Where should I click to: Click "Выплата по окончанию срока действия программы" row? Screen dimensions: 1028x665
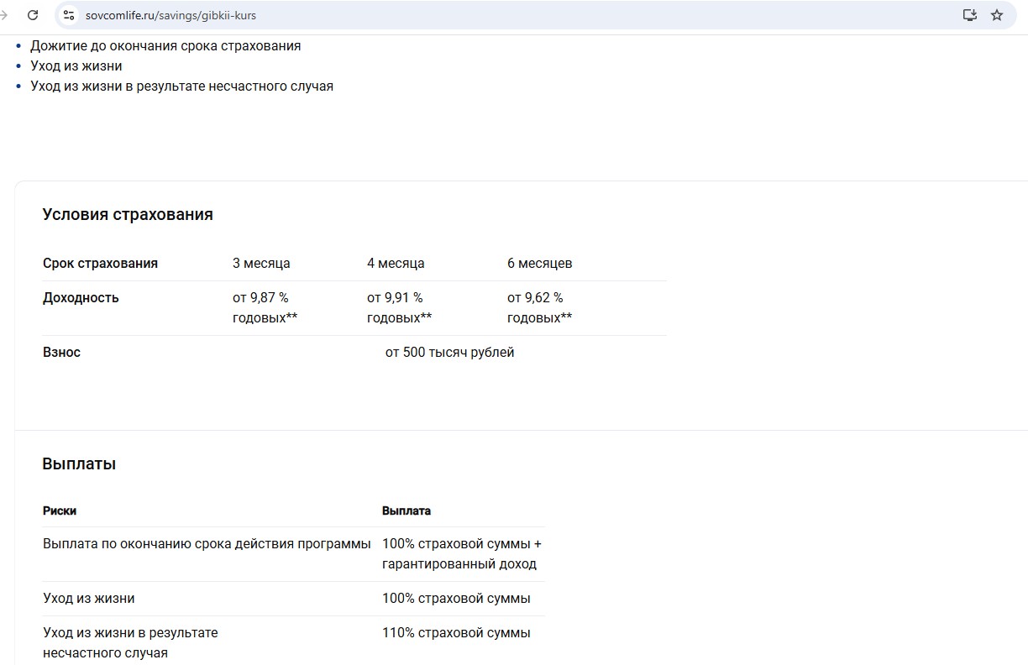click(x=207, y=544)
